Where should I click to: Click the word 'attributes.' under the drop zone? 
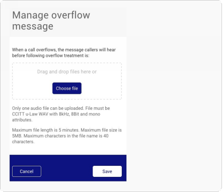click(x=22, y=120)
